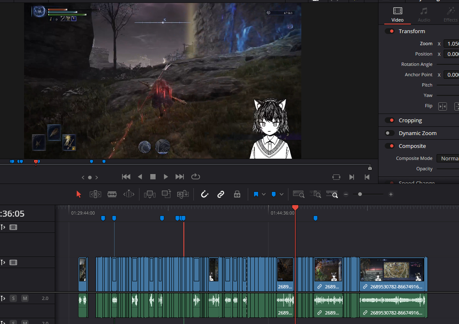
Task: Click the Insert Clip icon
Action: pyautogui.click(x=149, y=194)
